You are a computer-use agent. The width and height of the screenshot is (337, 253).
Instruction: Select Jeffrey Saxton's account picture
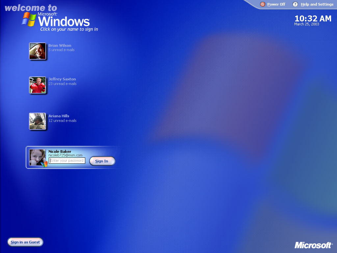point(37,85)
